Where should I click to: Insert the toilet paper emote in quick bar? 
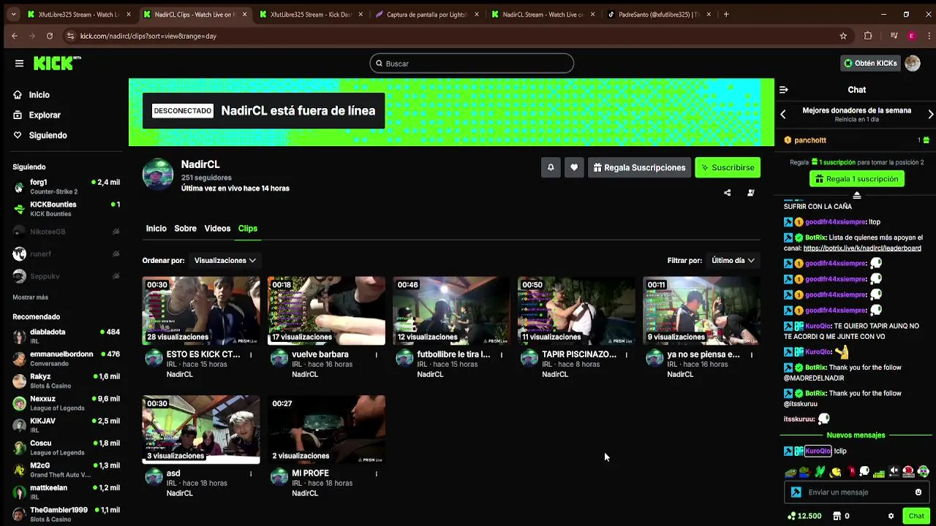pyautogui.click(x=864, y=472)
